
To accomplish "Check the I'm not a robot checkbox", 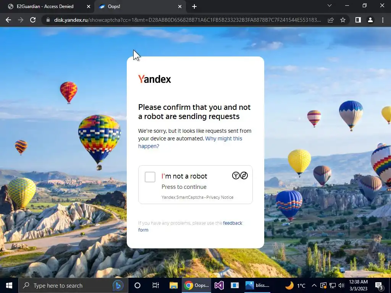I will [150, 177].
